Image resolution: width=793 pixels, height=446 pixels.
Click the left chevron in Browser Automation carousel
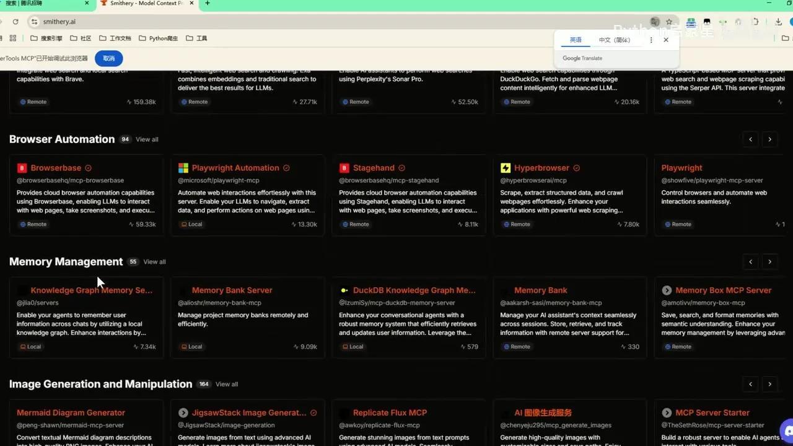coord(750,139)
